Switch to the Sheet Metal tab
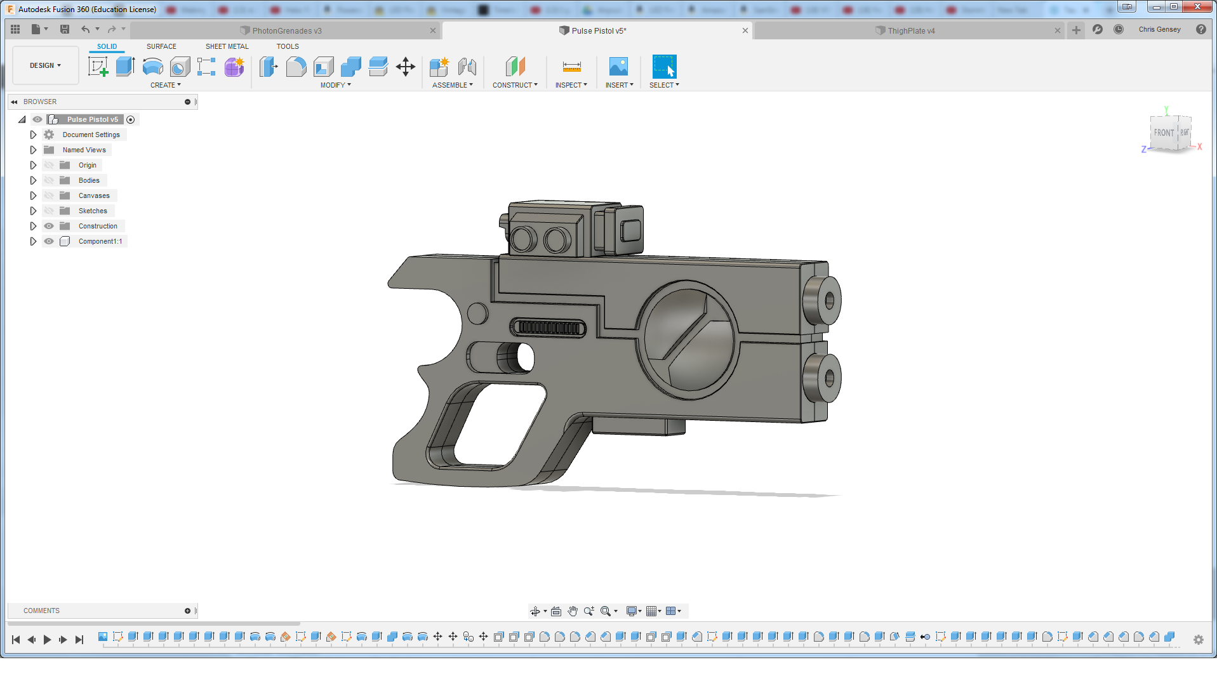Screen dimensions: 1217x674 pos(227,46)
